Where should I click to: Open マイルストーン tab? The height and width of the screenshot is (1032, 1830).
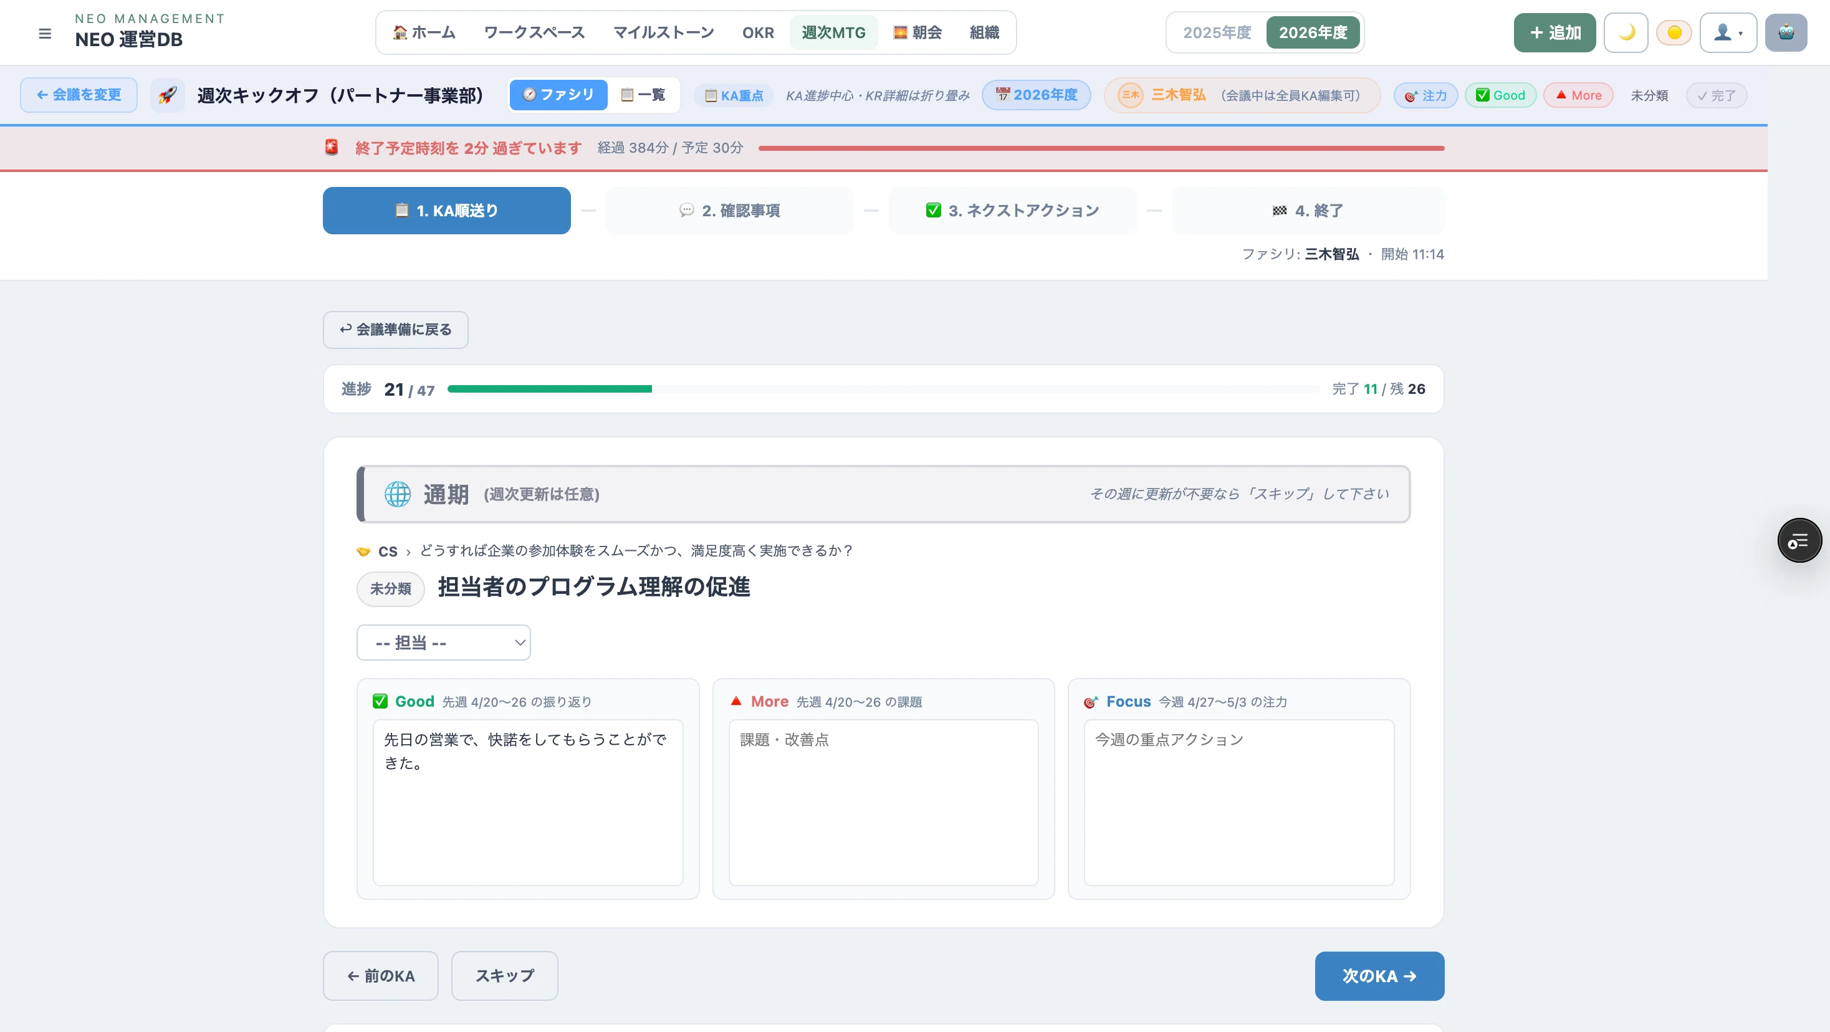click(664, 32)
